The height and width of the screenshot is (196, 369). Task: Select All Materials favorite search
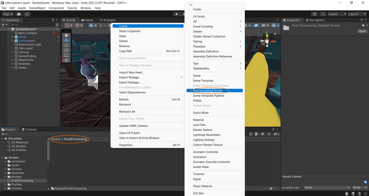pyautogui.click(x=20, y=142)
